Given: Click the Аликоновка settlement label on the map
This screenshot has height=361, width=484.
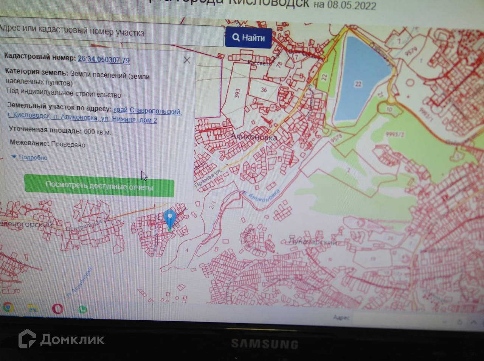Looking at the screenshot, I should pos(254,137).
